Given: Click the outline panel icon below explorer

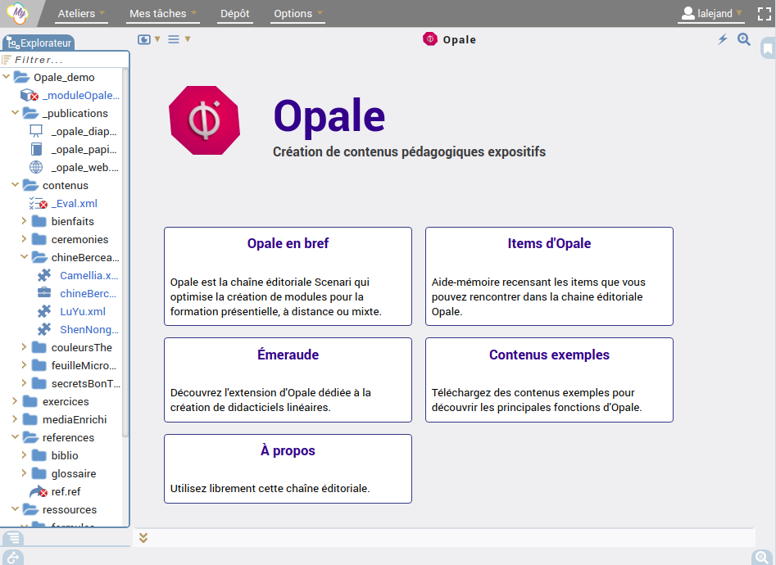Looking at the screenshot, I should (13, 538).
